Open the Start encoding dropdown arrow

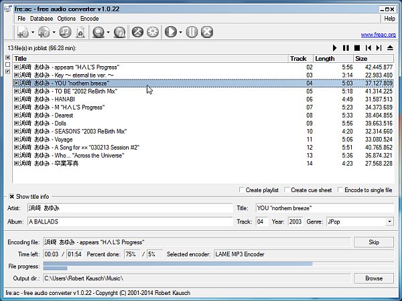(x=180, y=32)
